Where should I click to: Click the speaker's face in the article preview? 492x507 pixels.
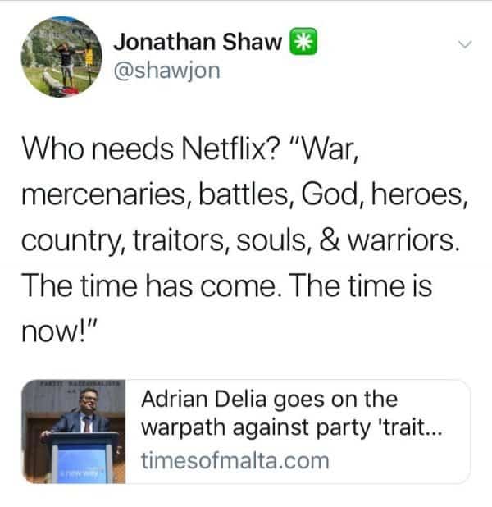point(89,400)
